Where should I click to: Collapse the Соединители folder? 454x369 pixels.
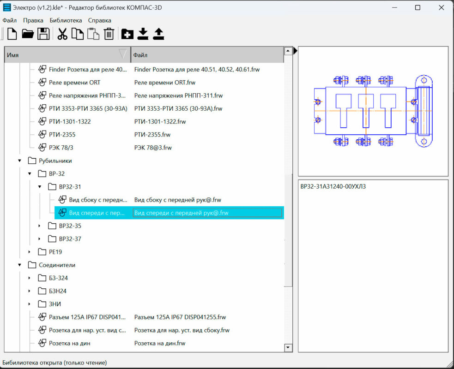(x=20, y=265)
